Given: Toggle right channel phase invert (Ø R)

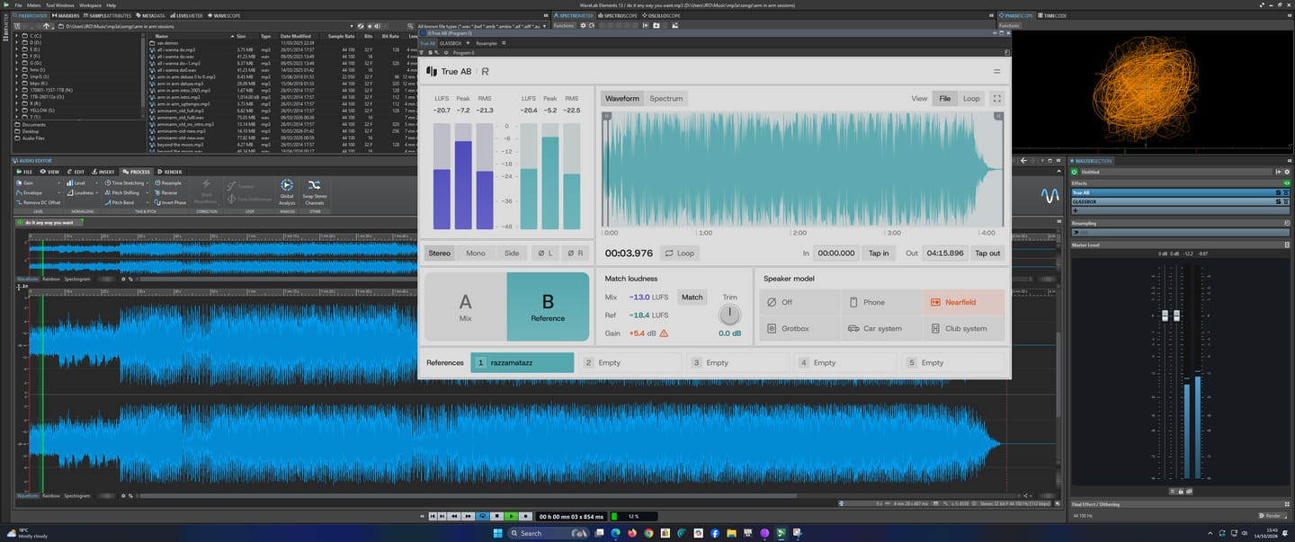Looking at the screenshot, I should click(x=575, y=253).
